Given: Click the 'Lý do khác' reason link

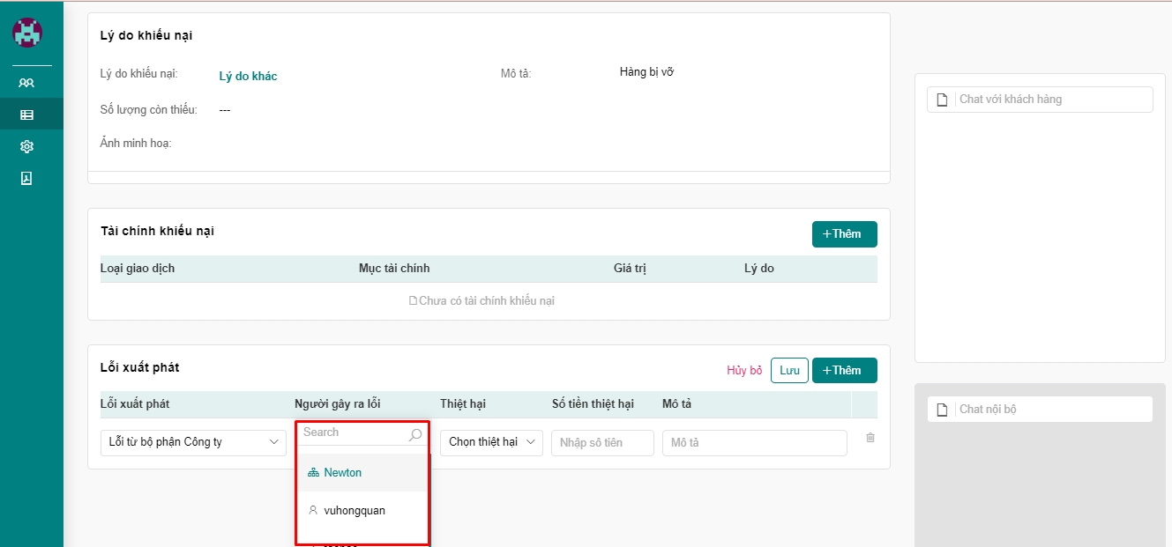Looking at the screenshot, I should coord(248,77).
